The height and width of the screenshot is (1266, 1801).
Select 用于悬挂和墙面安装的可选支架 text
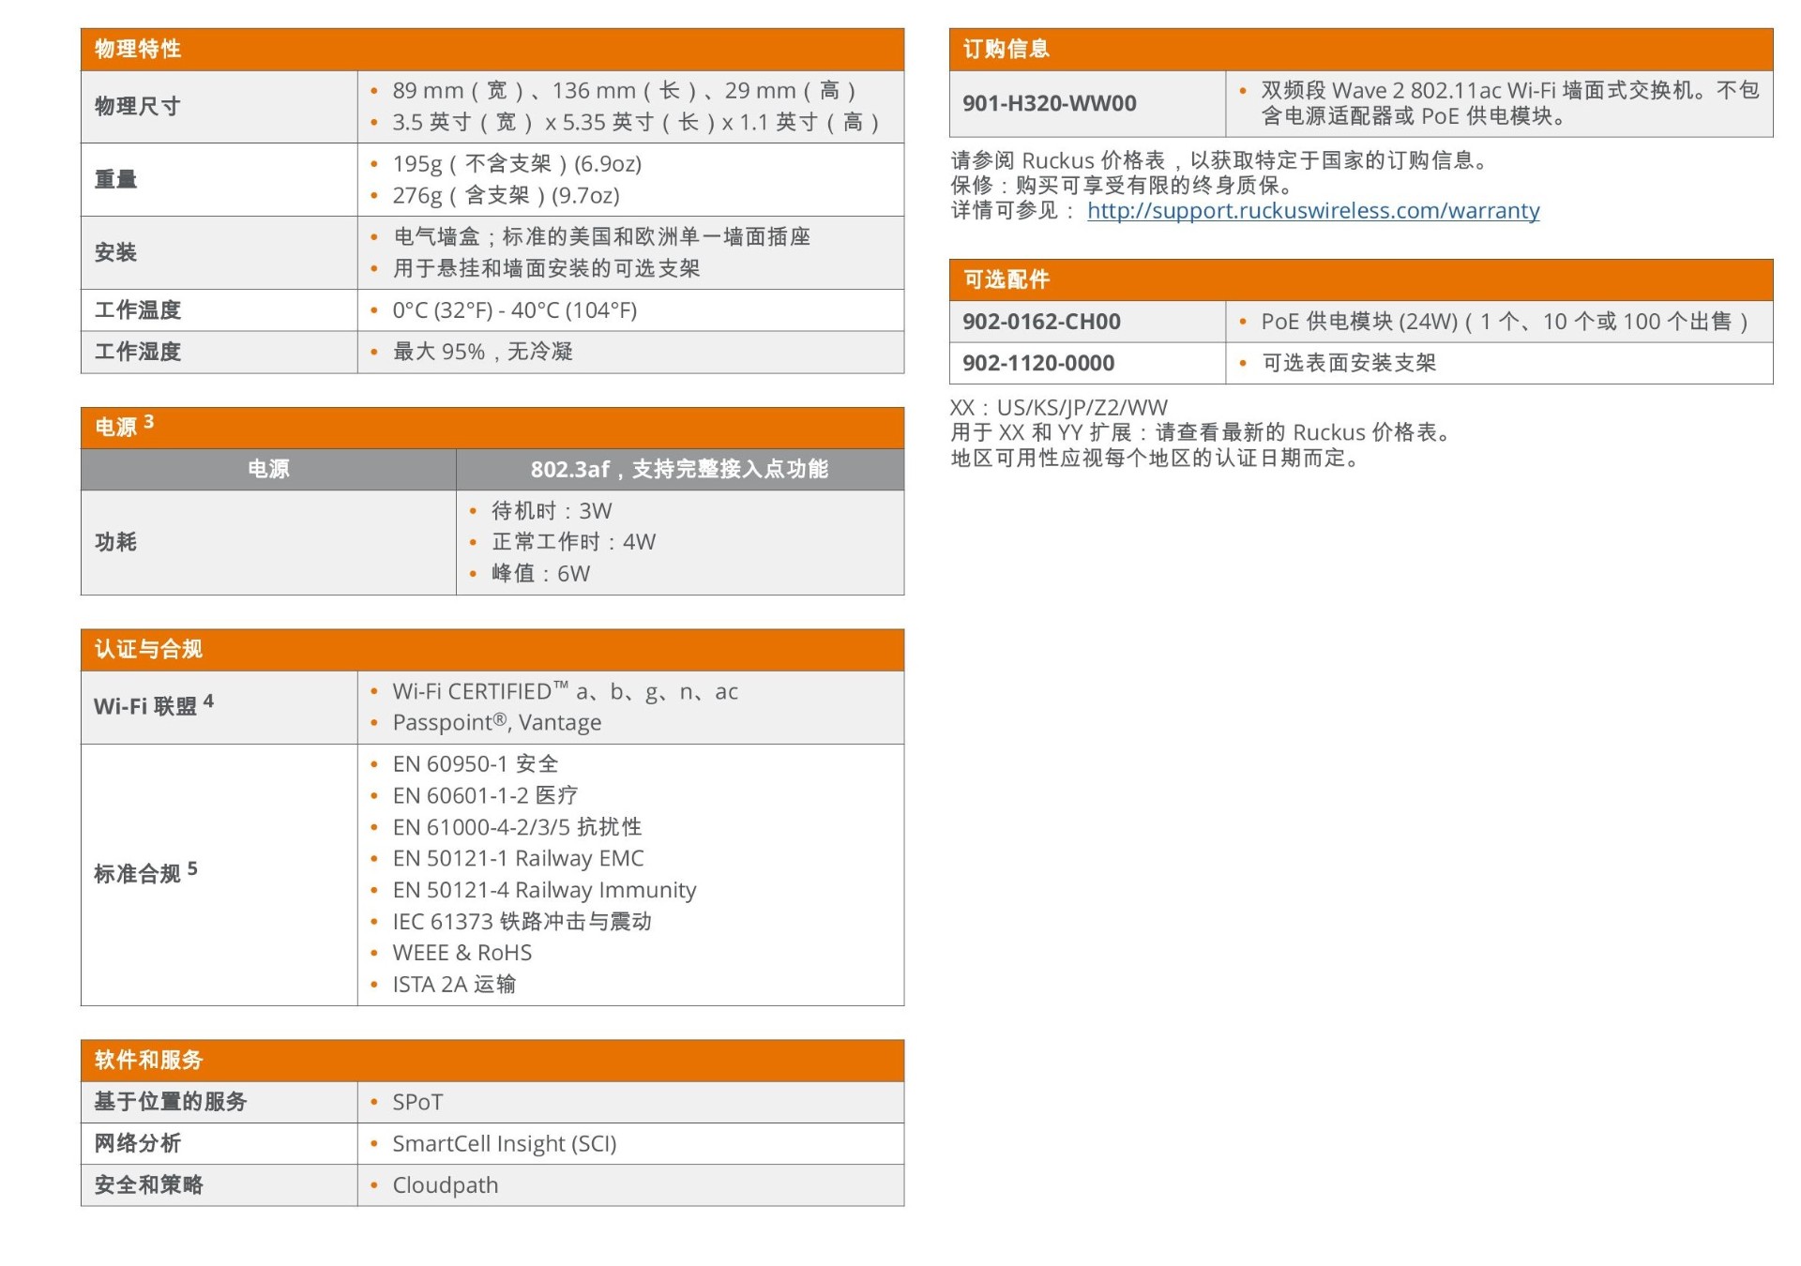click(547, 269)
